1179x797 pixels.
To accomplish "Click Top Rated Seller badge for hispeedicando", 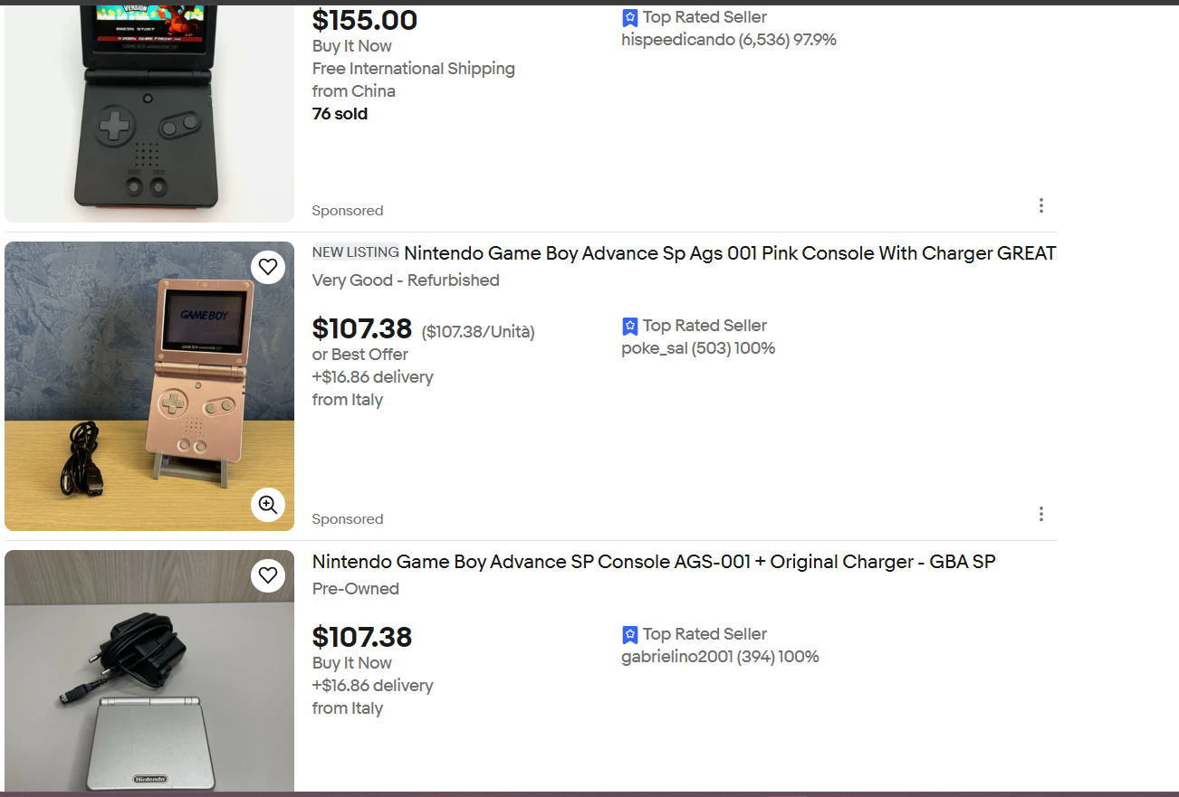I will (x=630, y=17).
